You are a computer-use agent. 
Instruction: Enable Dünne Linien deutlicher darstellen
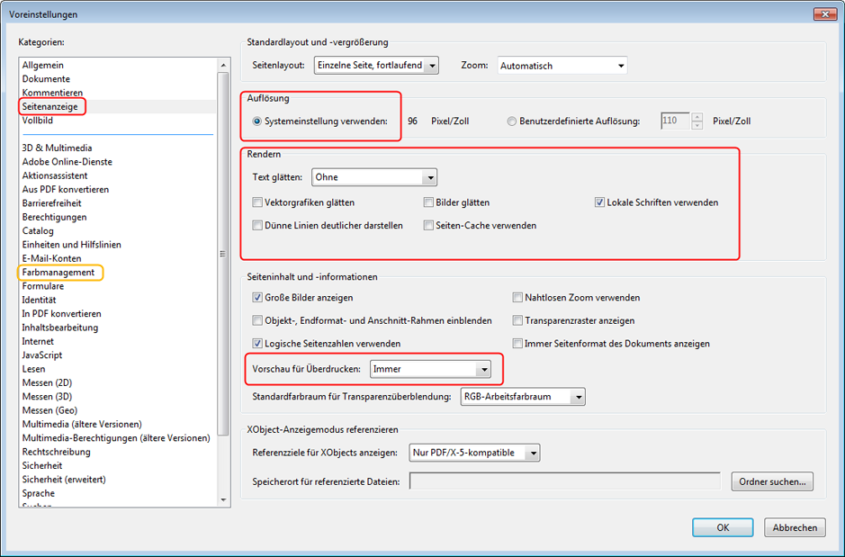[257, 225]
